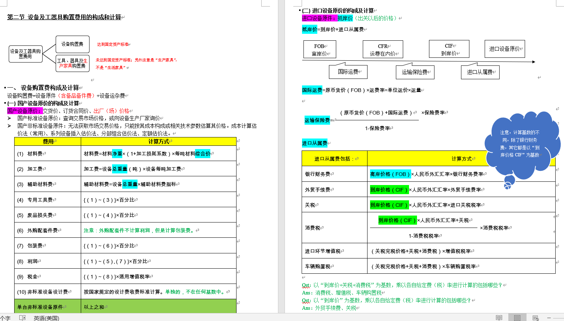Click the zoom slider track in status bar
The image size is (564, 321).
[559, 318]
